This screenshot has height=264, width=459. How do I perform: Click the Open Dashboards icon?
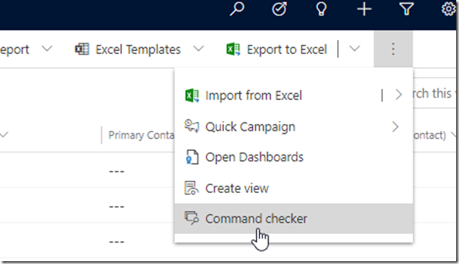tap(192, 157)
